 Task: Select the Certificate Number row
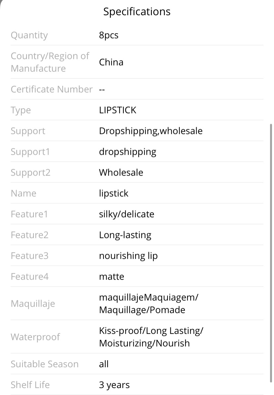click(x=137, y=89)
